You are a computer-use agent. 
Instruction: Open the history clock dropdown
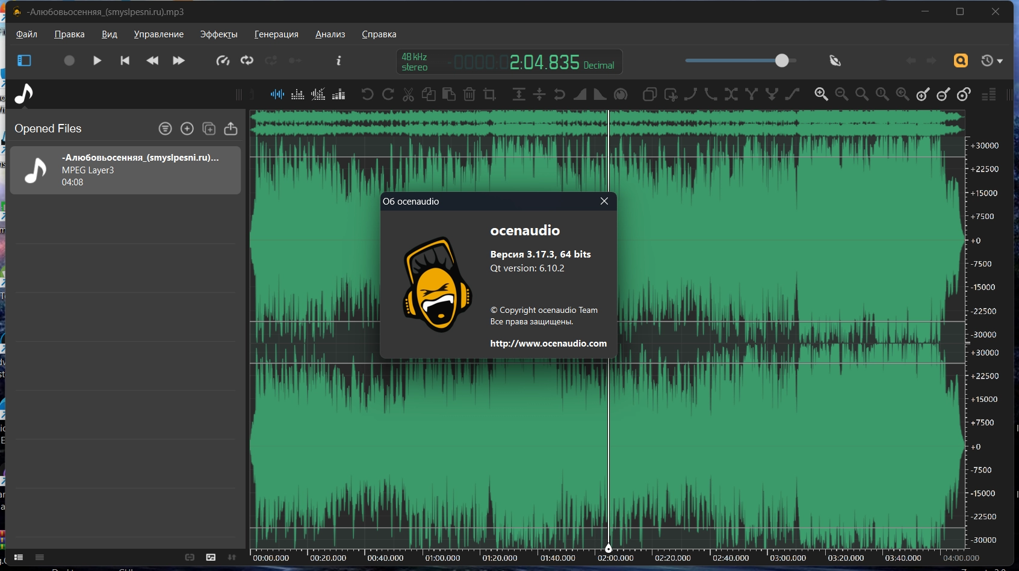991,61
